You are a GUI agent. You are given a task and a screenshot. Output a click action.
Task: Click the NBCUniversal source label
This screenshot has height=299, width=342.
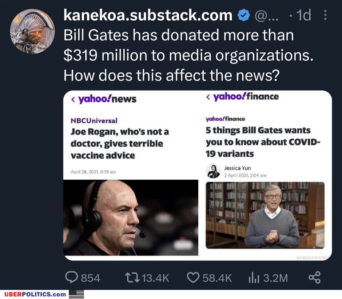click(x=94, y=120)
